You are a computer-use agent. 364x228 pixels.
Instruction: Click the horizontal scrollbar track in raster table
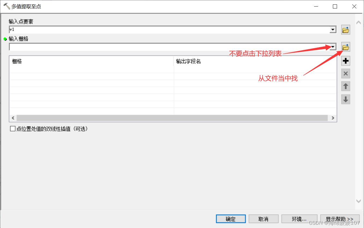pyautogui.click(x=172, y=118)
